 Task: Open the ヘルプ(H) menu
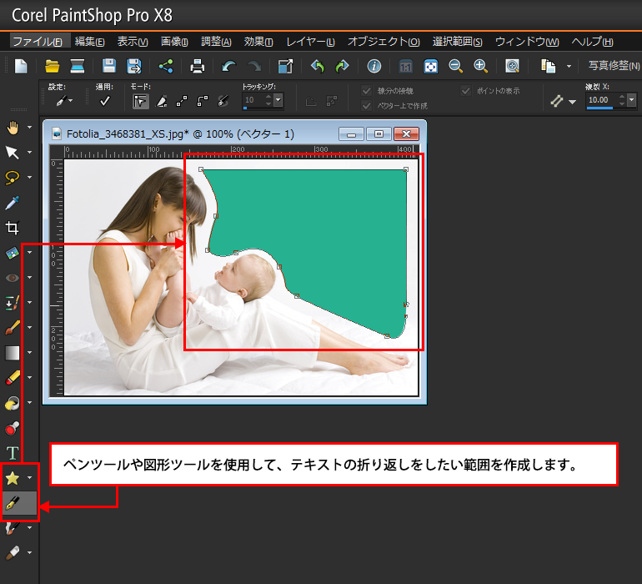click(592, 42)
